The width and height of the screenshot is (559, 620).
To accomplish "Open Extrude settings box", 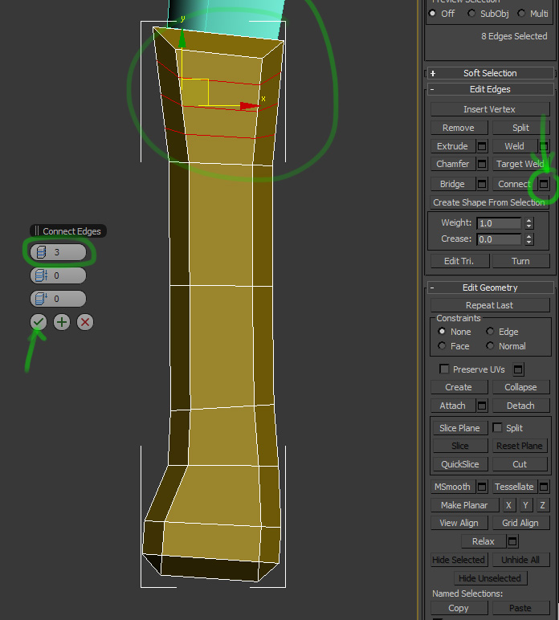I will point(482,146).
